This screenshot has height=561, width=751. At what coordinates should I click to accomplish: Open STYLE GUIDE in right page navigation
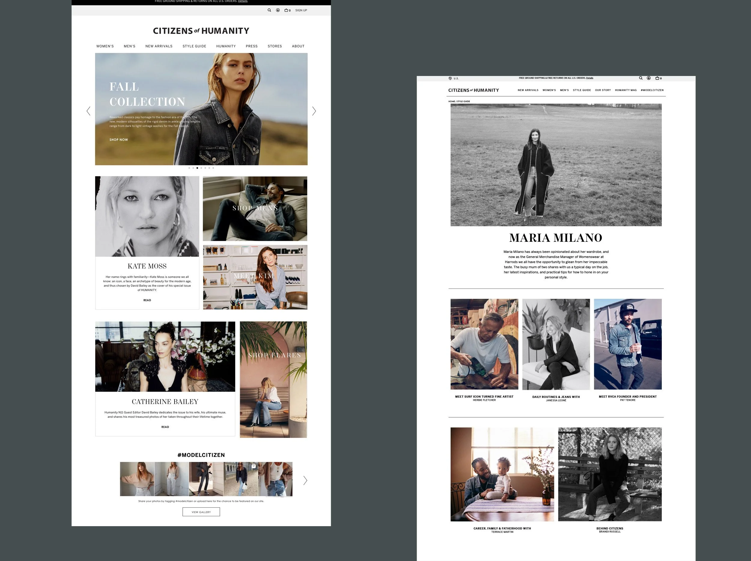582,90
